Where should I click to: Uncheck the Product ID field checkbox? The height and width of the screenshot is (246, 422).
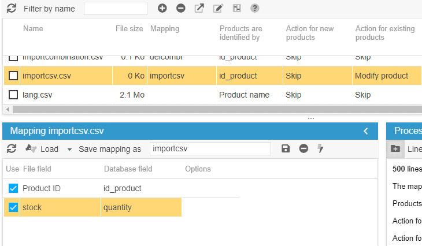[x=13, y=188]
